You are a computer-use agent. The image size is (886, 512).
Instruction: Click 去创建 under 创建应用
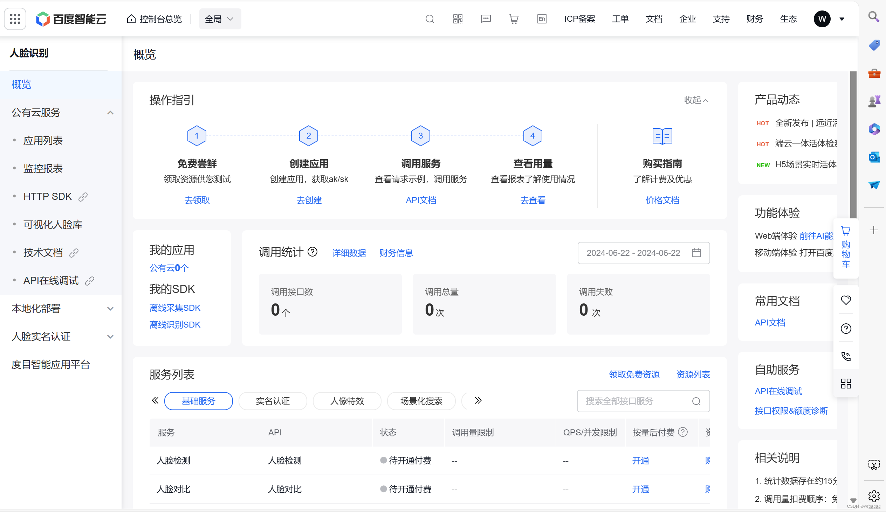[309, 200]
